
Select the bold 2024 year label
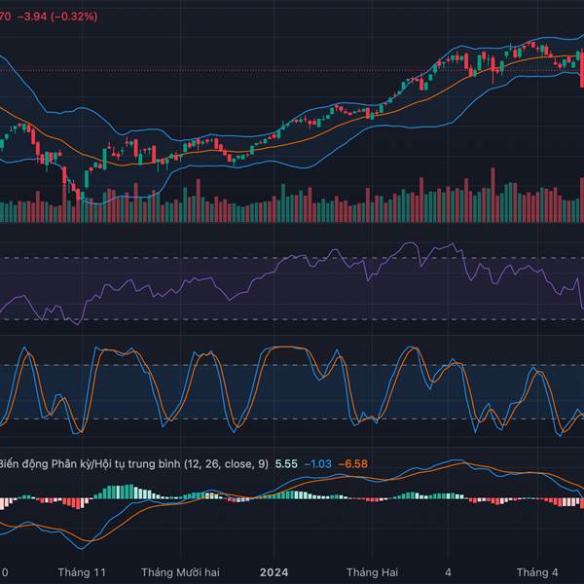click(x=274, y=572)
